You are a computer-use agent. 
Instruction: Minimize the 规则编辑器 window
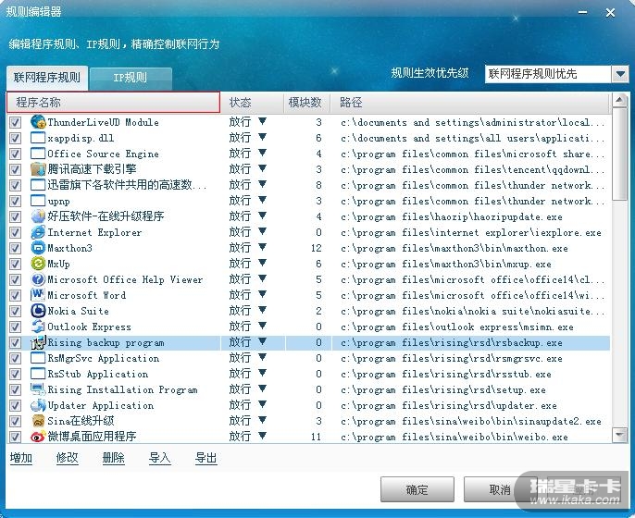pos(583,13)
